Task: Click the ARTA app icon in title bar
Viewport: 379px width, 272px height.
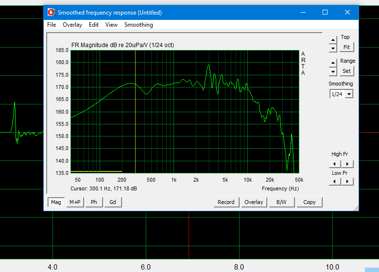Action: (51, 12)
